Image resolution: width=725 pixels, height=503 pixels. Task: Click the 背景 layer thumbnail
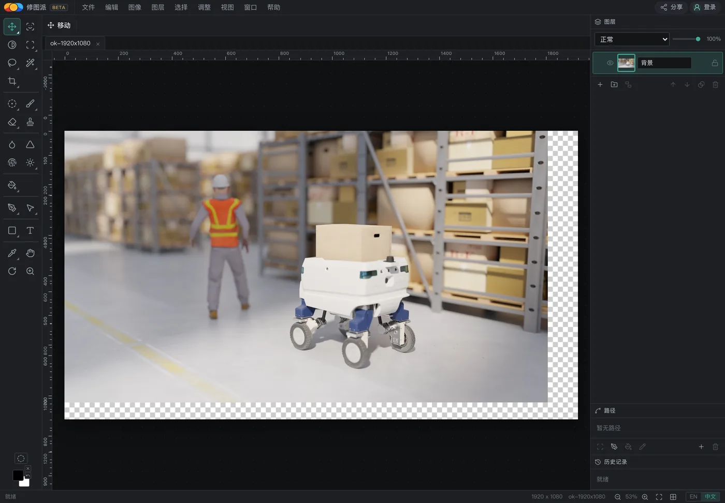(x=626, y=63)
